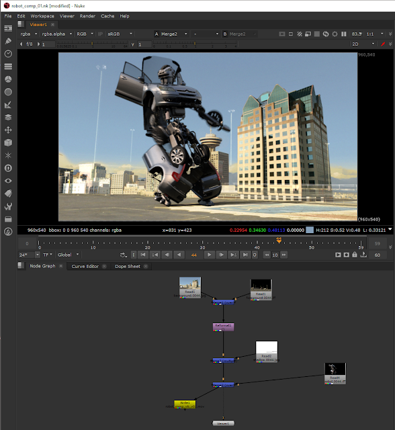Open the rgba layer dropdown
This screenshot has height=430, width=395.
(28, 34)
